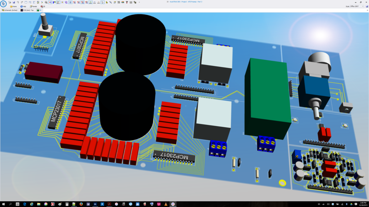Image resolution: width=369 pixels, height=207 pixels.
Task: Open the Home menu
Action: coord(13,6)
